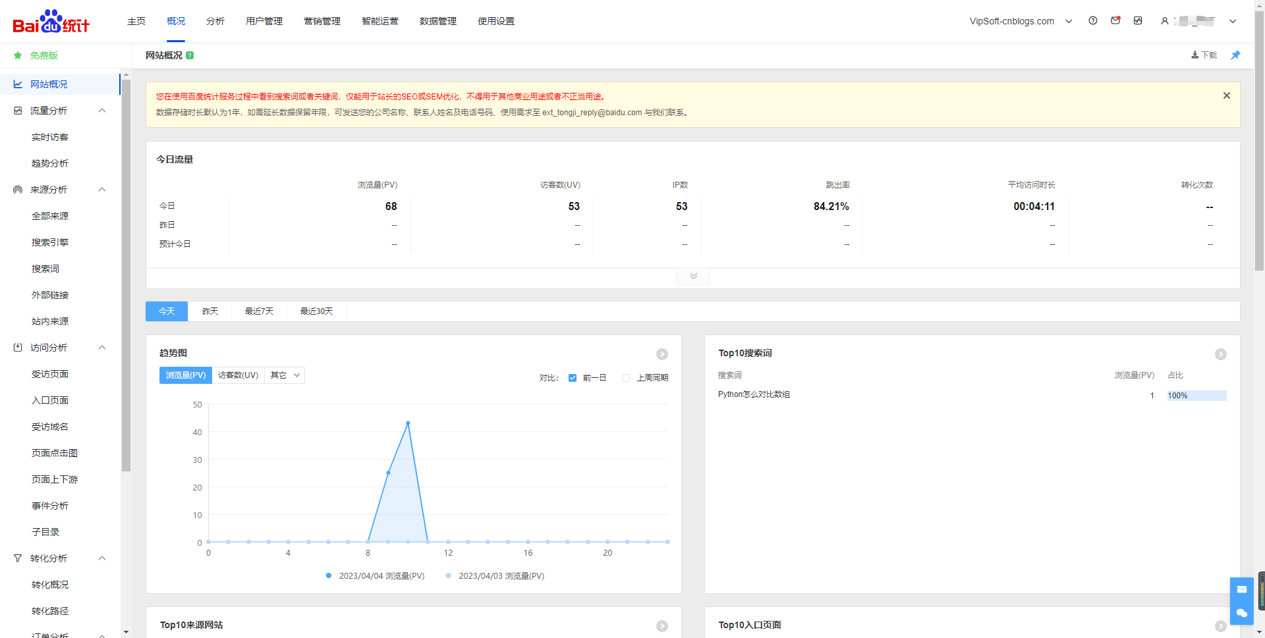Toggle 2023/04/03 浏览量(PV) legend item
This screenshot has height=638, width=1265.
495,576
